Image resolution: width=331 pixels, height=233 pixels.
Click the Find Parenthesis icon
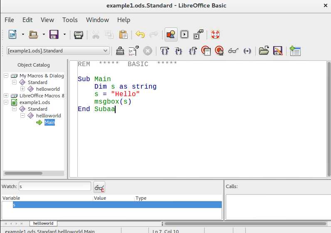(247, 51)
